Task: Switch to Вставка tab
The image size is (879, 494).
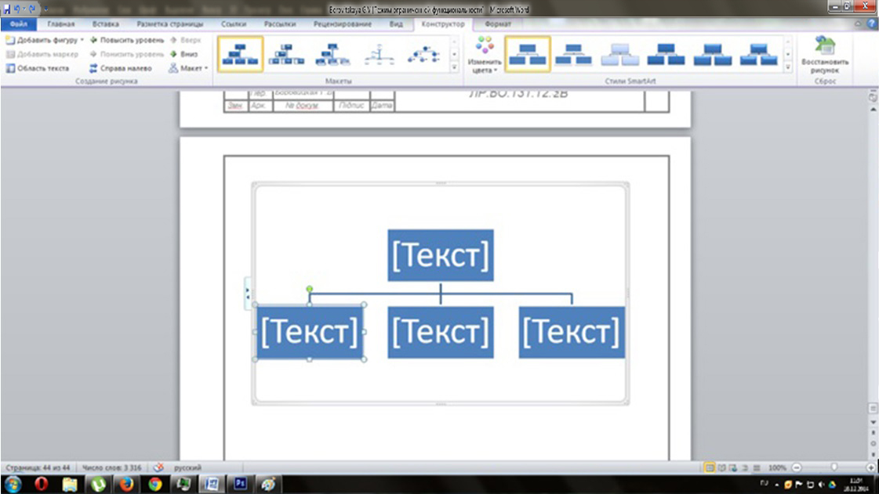Action: [x=105, y=24]
